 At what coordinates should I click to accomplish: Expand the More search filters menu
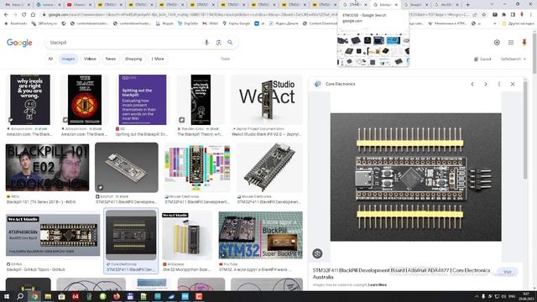158,59
